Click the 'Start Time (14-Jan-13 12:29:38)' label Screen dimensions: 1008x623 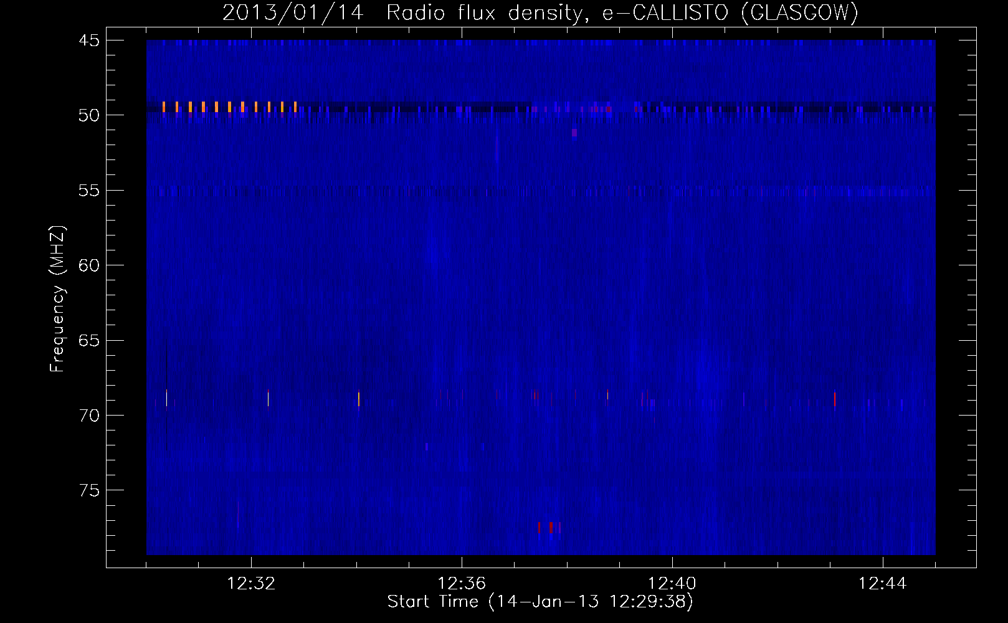540,601
